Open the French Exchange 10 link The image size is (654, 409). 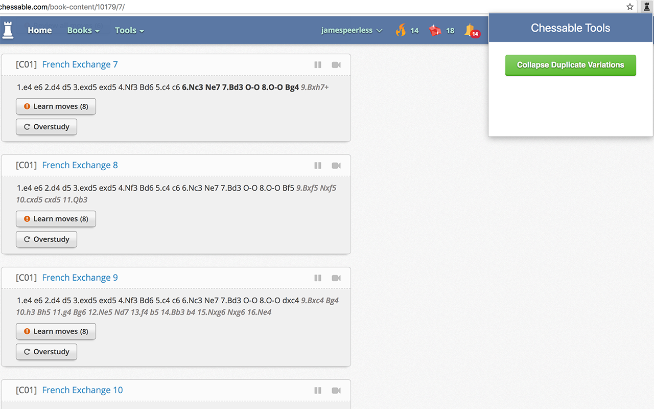(82, 390)
